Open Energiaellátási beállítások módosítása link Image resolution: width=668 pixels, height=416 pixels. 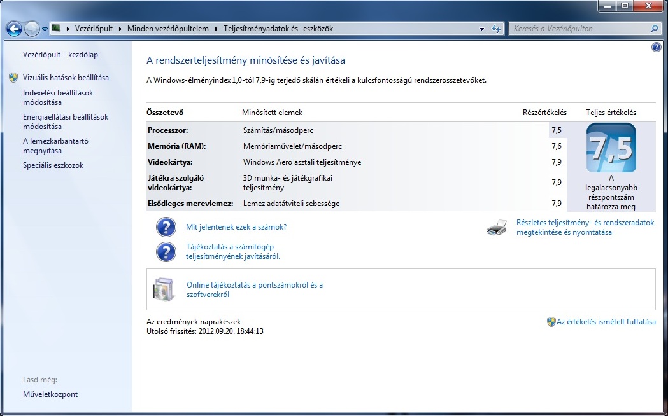point(66,121)
